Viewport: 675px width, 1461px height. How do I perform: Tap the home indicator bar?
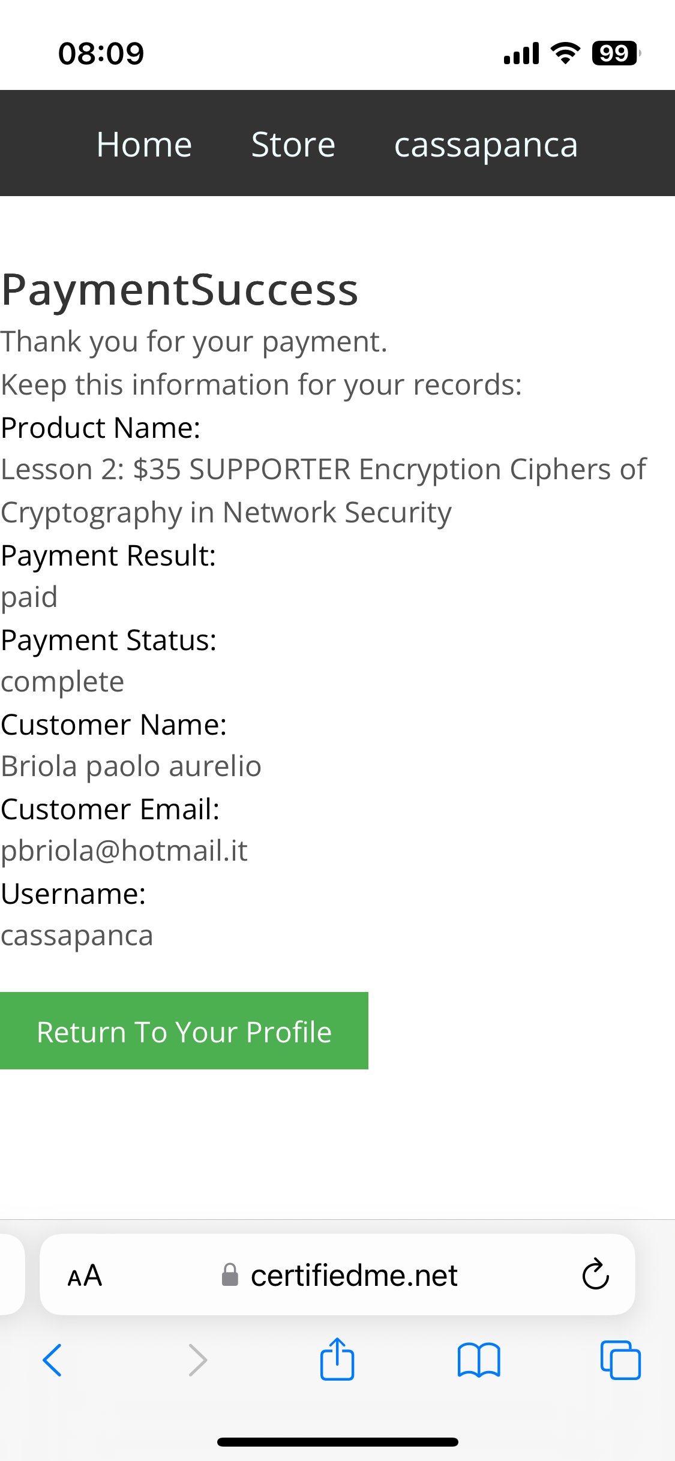click(337, 1442)
